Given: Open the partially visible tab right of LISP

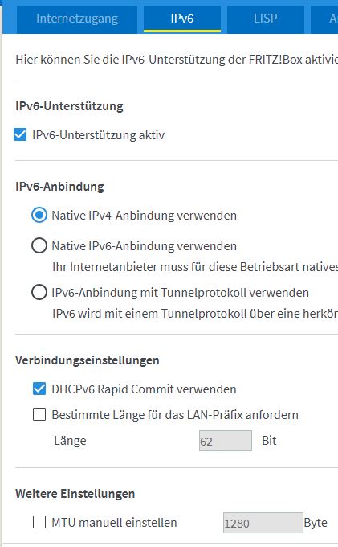Looking at the screenshot, I should tap(324, 19).
